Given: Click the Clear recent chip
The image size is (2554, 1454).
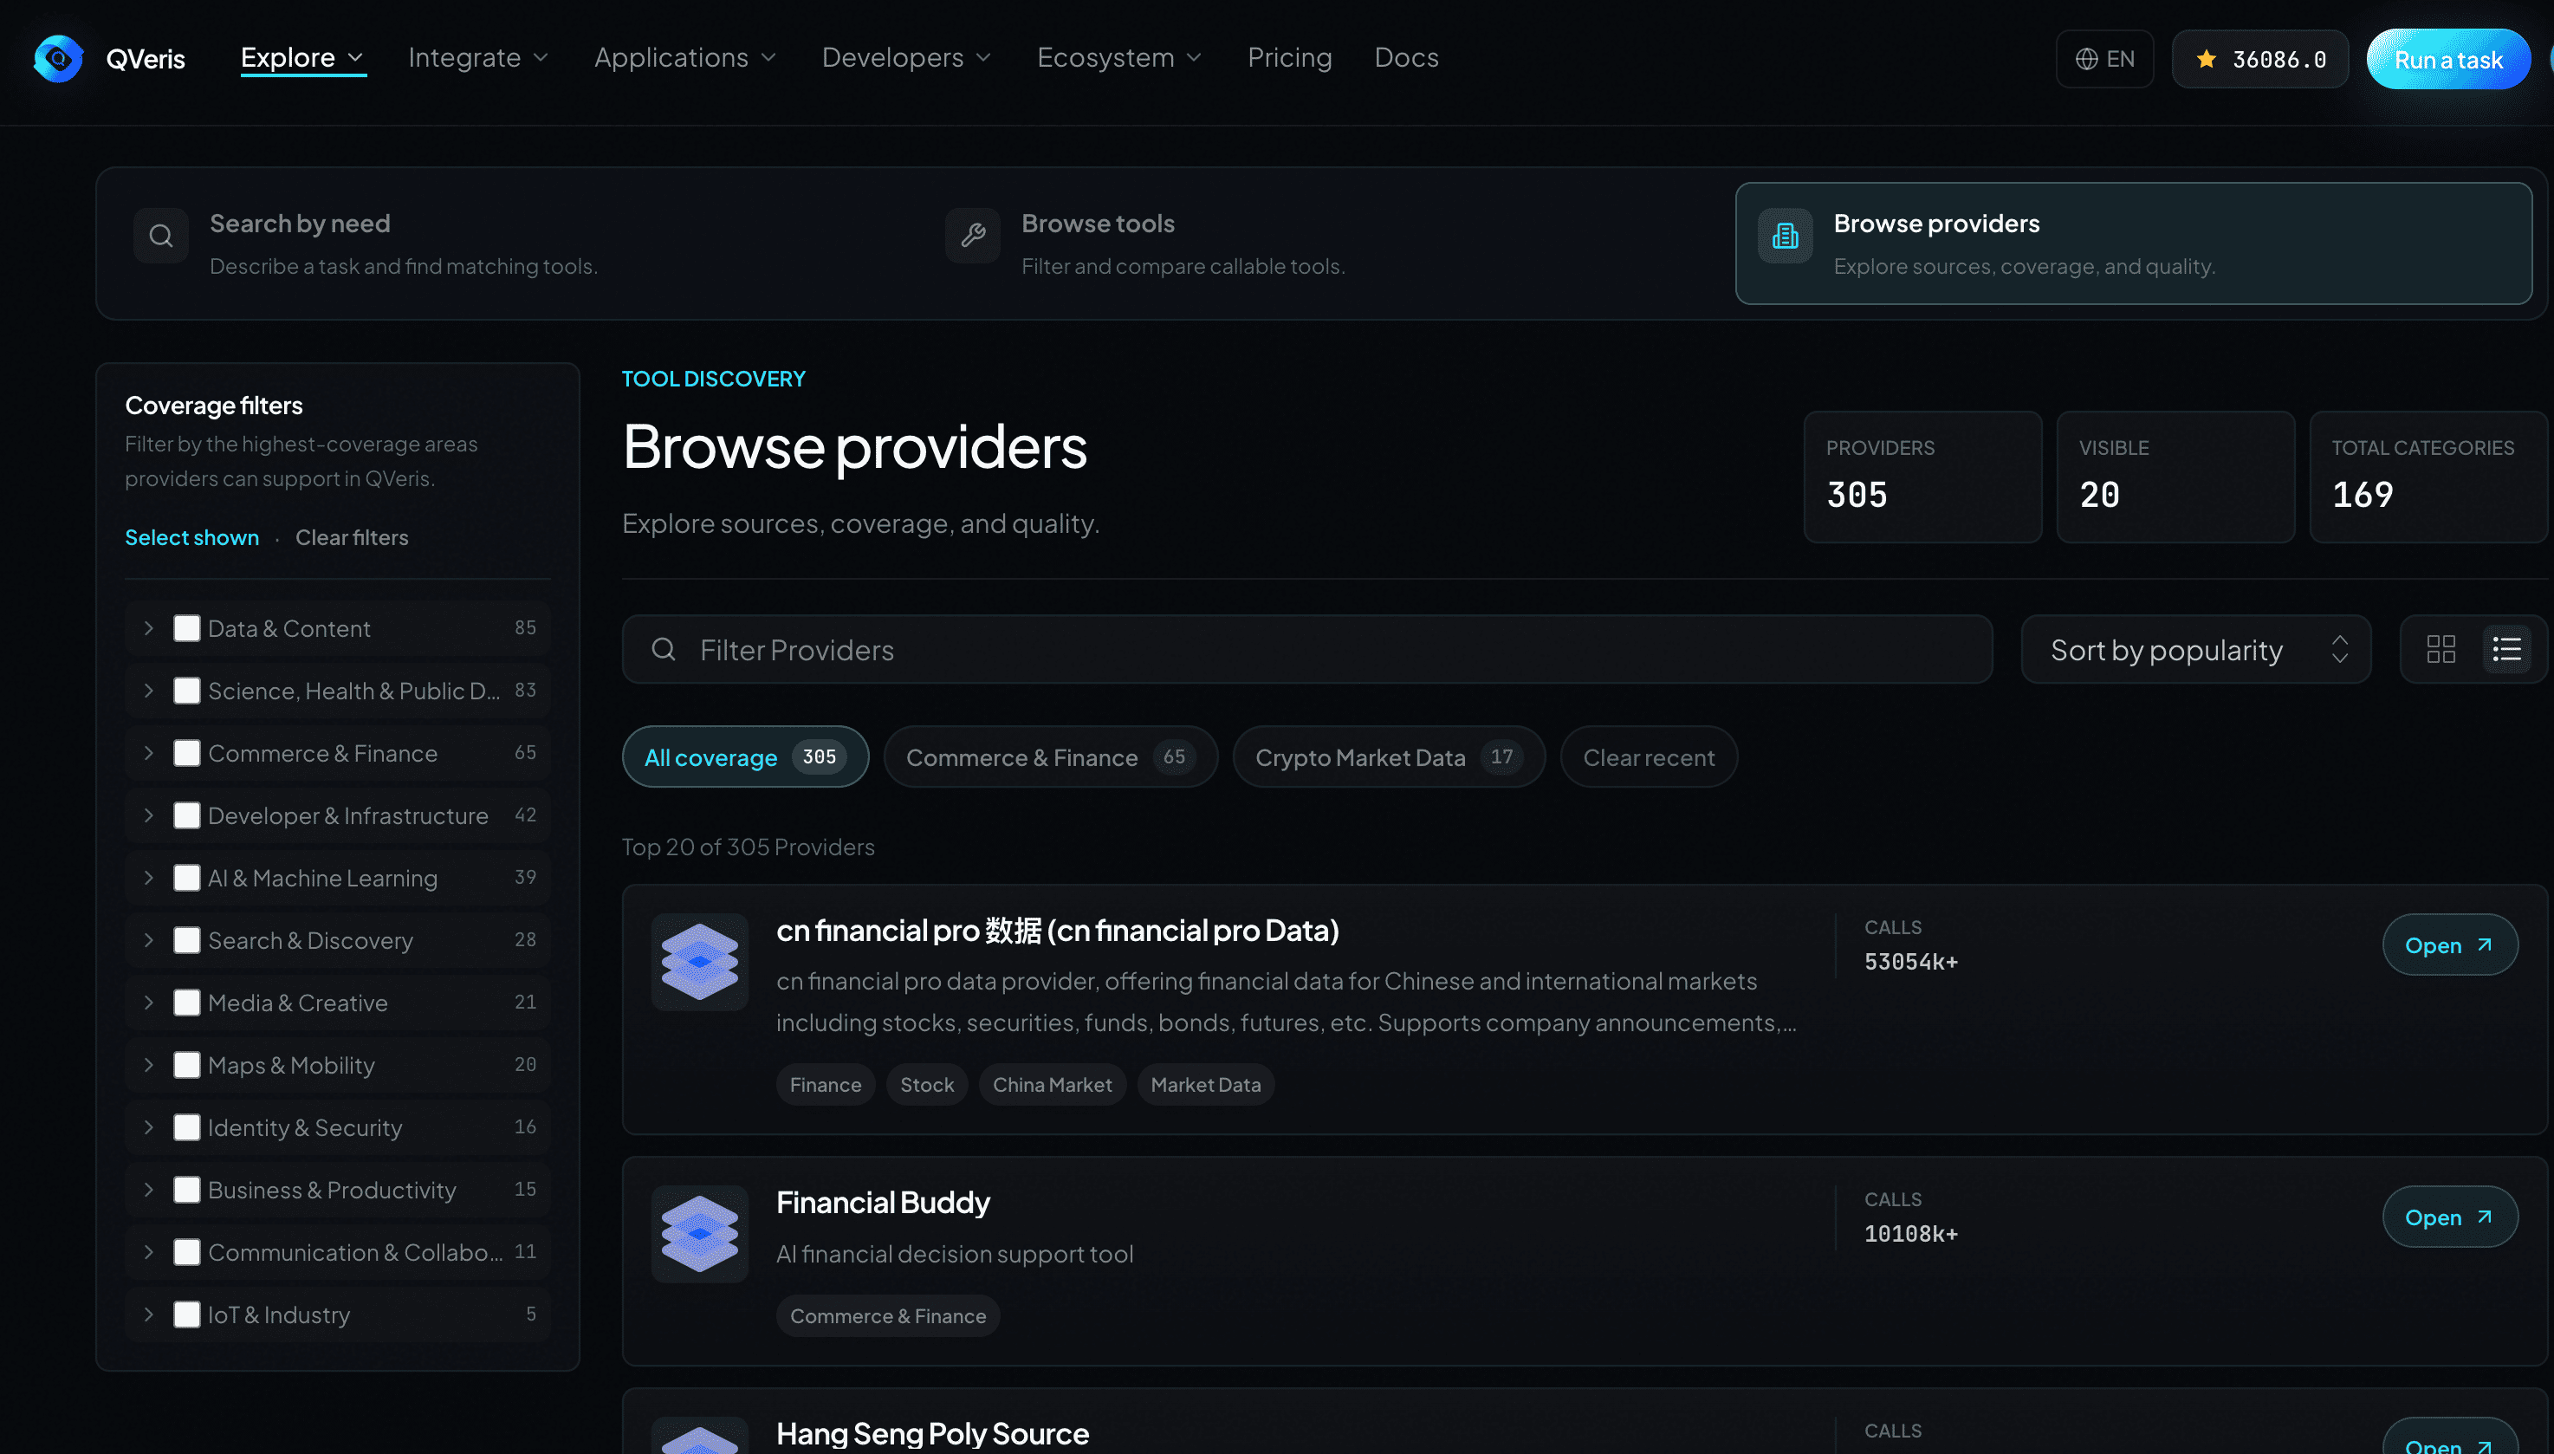Looking at the screenshot, I should pos(1649,757).
